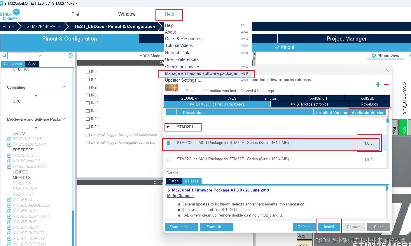411x246 pixels.
Task: Click the green plus add-package icon
Action: tap(378, 85)
